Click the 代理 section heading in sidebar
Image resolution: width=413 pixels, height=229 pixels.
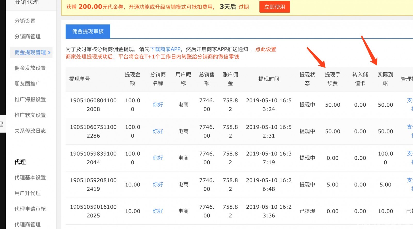(20, 162)
